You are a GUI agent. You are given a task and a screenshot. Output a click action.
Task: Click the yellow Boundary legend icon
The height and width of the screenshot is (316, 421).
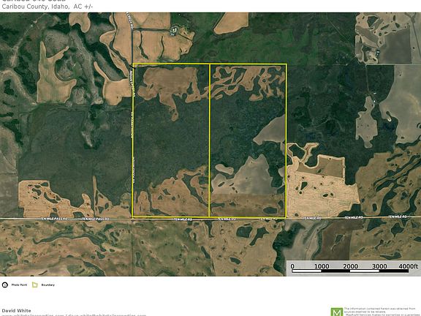35,285
